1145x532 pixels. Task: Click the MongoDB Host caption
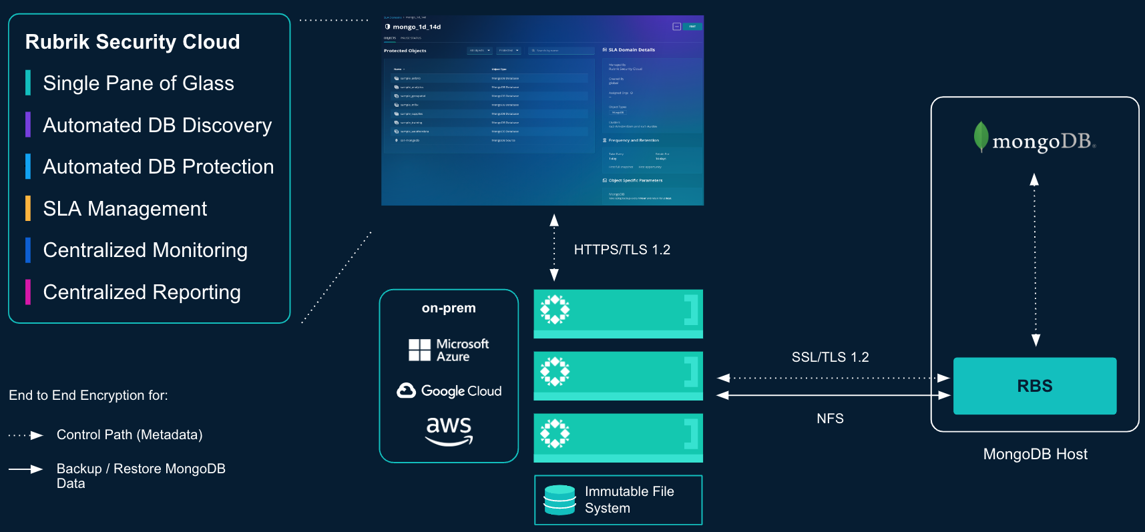click(1036, 454)
